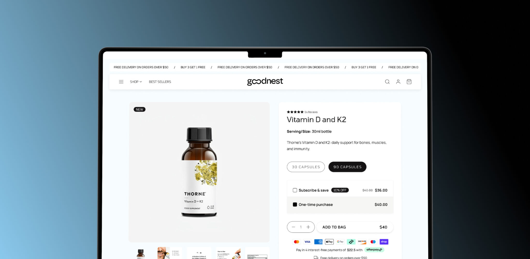Click the Visa payment icon
The image size is (530, 259).
(307, 242)
